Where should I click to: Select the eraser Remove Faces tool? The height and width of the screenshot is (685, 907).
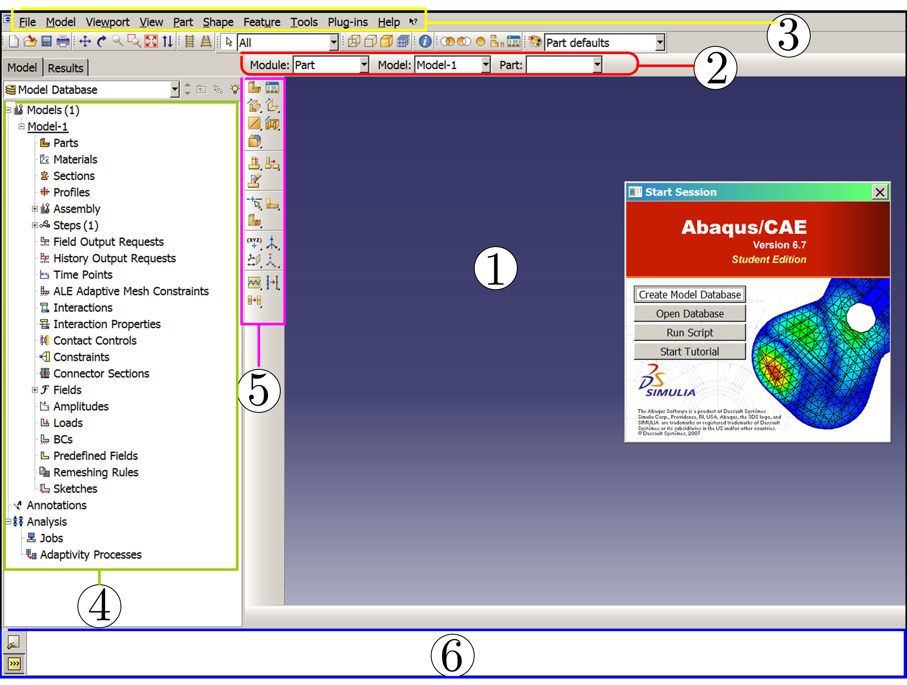click(254, 180)
